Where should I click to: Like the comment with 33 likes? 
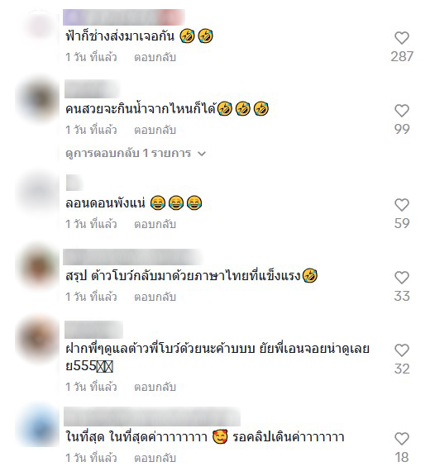(x=402, y=278)
